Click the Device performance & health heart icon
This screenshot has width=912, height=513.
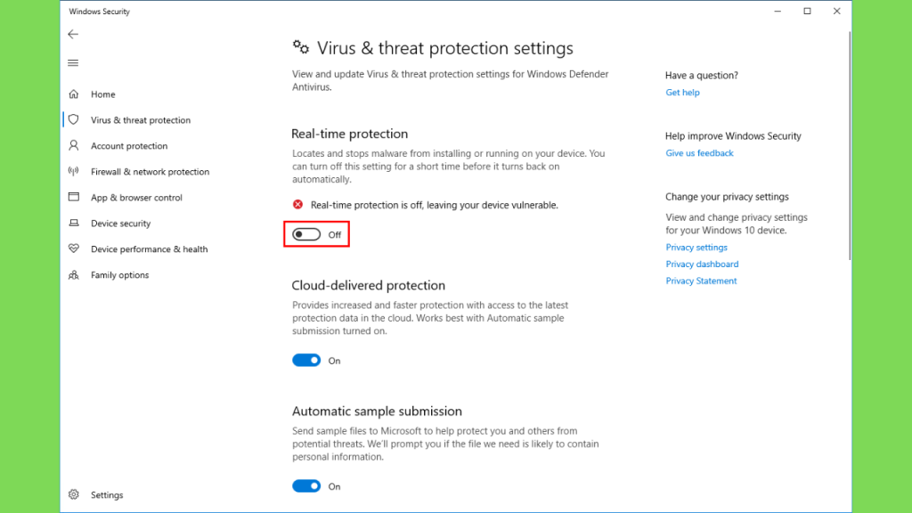[74, 248]
